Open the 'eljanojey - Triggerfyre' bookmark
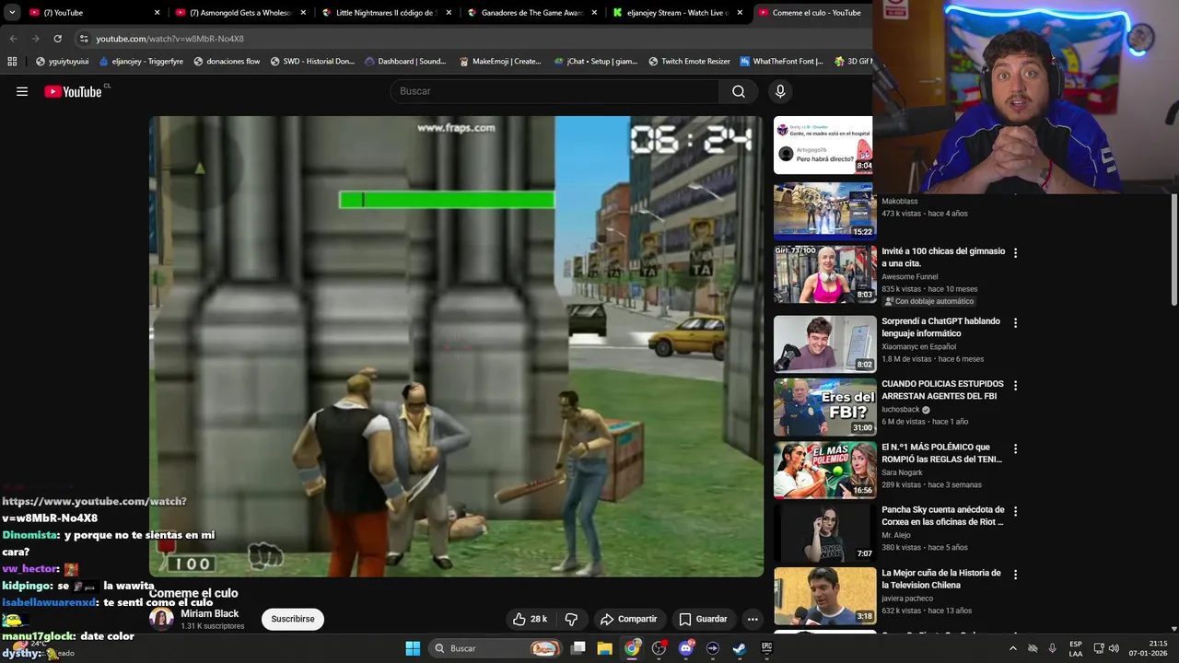The image size is (1179, 663). pos(141,62)
